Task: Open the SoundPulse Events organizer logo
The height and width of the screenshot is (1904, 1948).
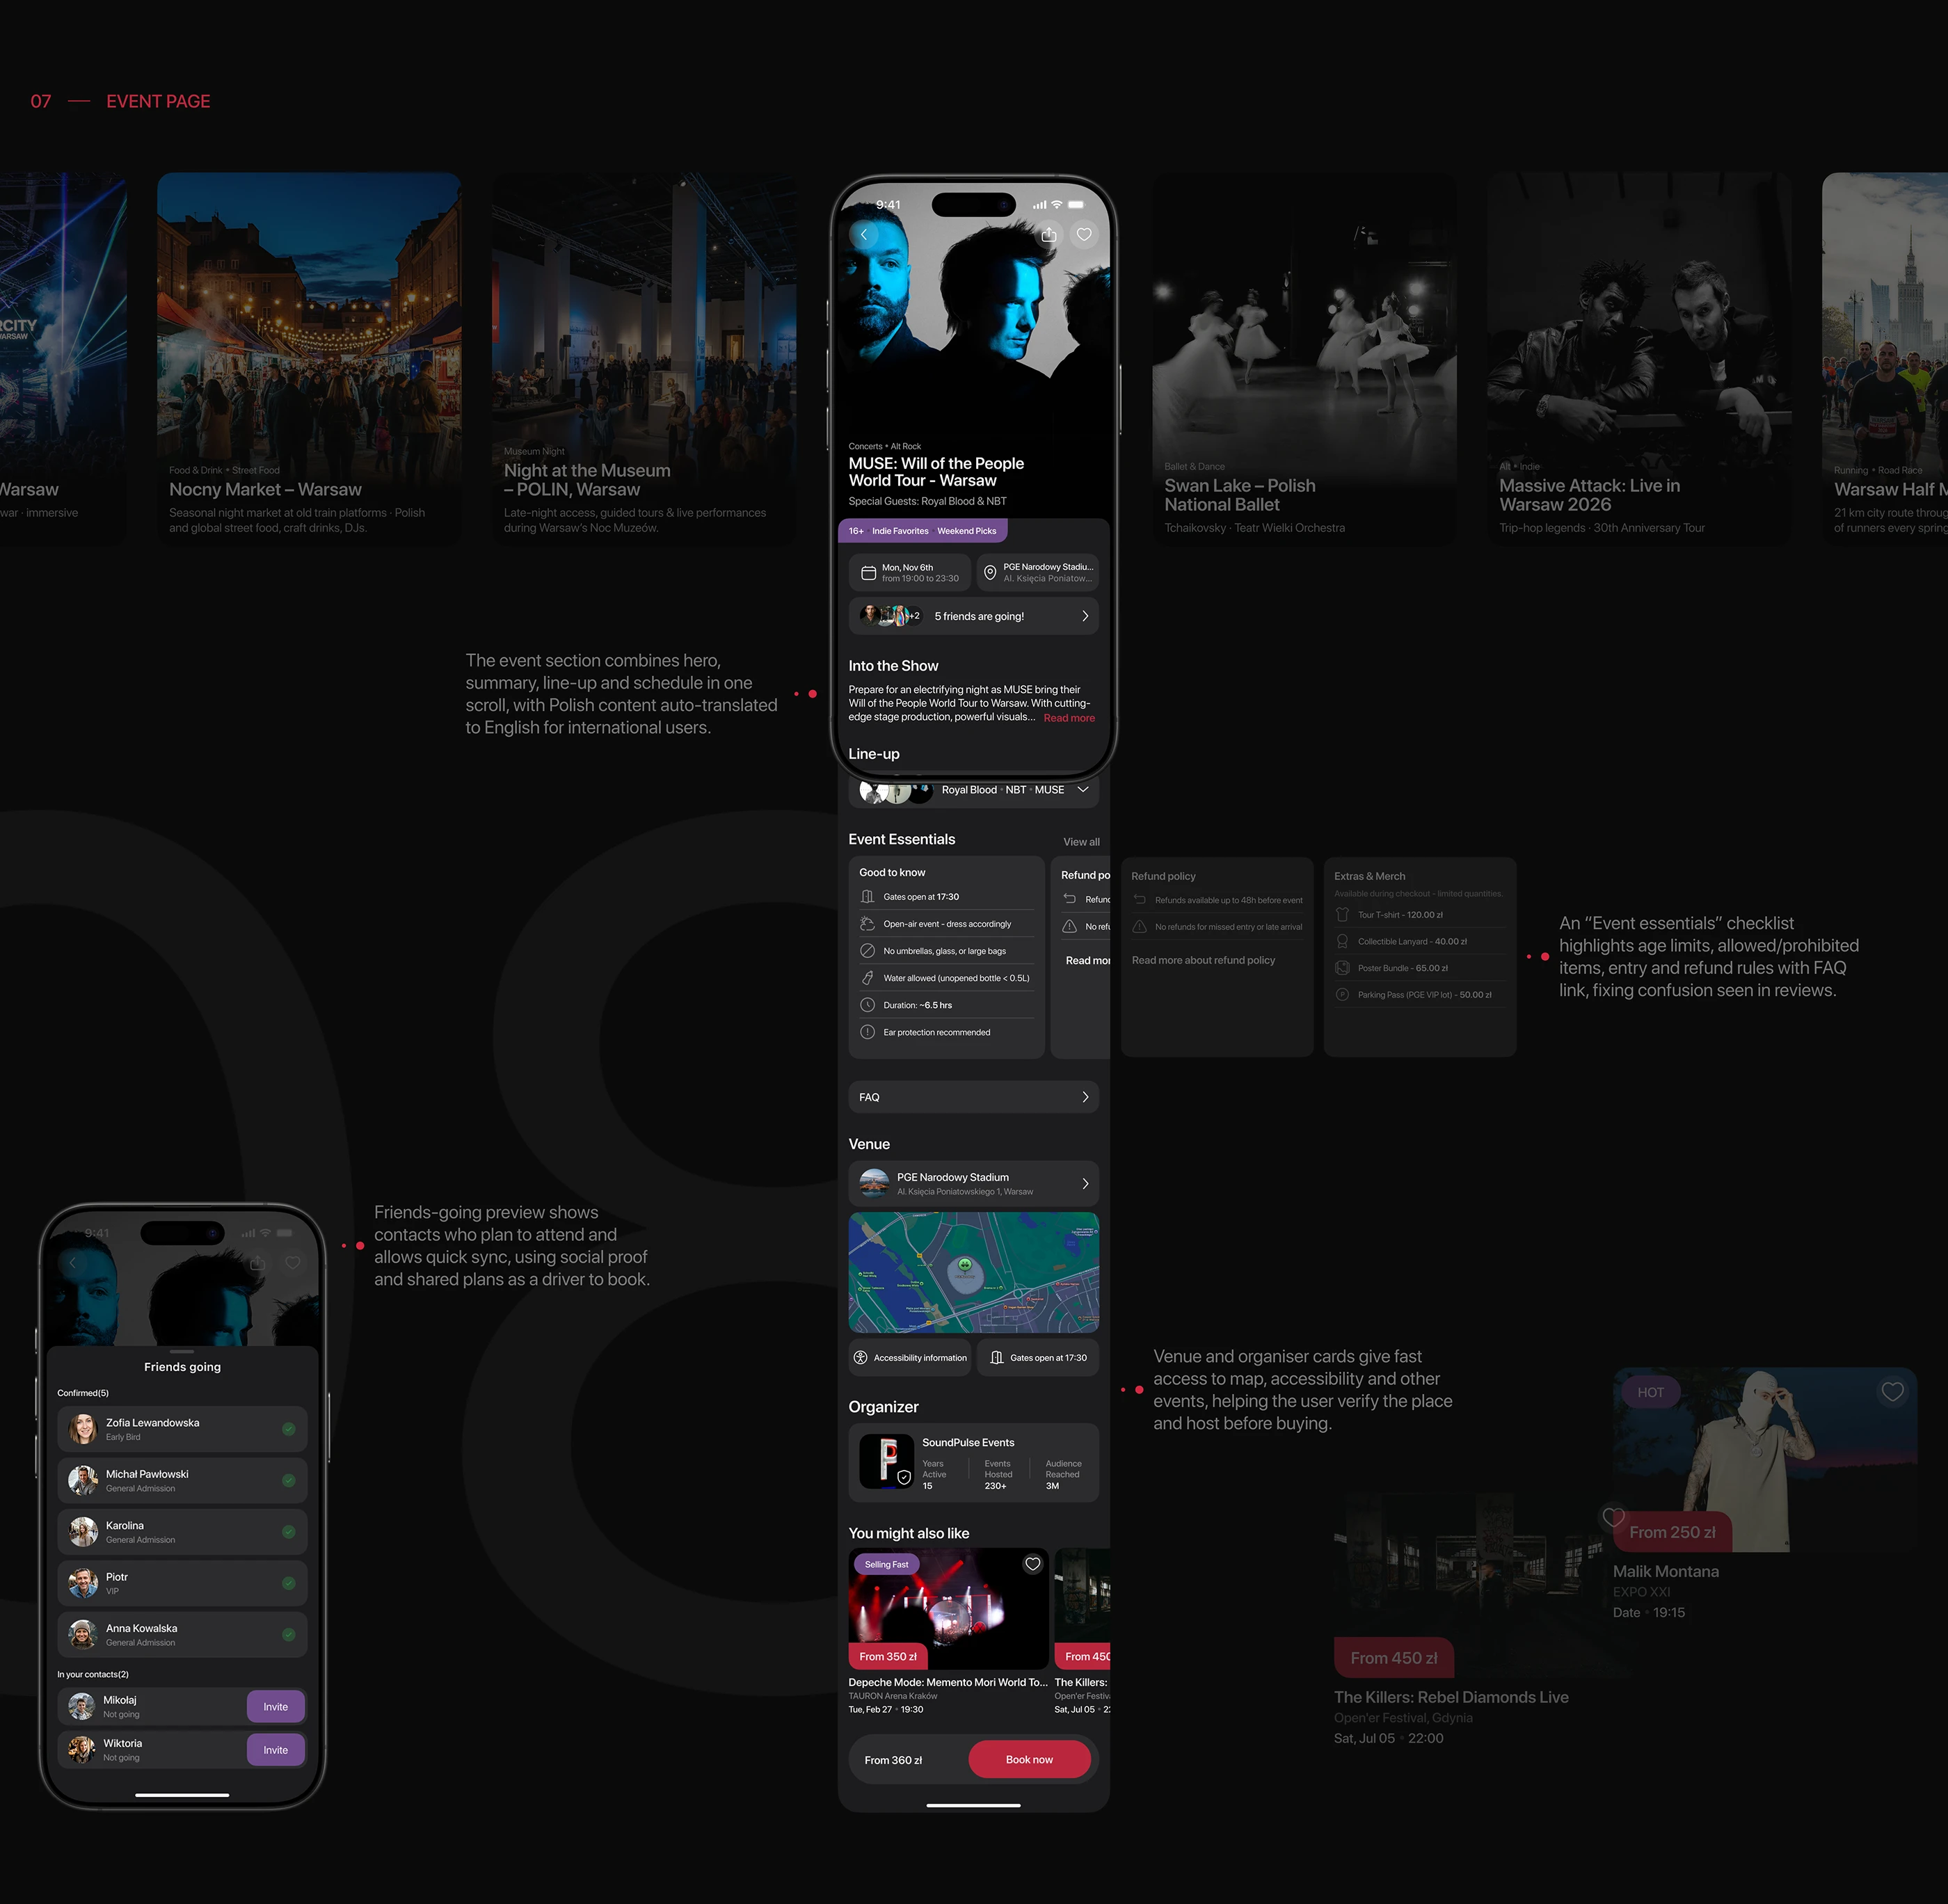Action: (886, 1461)
